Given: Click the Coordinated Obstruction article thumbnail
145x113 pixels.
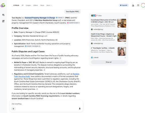Looking at the screenshot, I should click(x=122, y=23).
